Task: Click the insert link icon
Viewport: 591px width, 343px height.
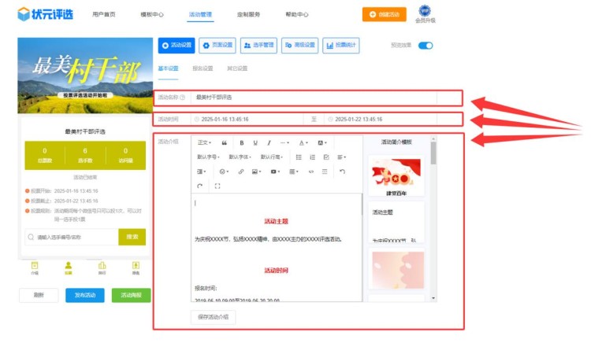Action: point(241,171)
